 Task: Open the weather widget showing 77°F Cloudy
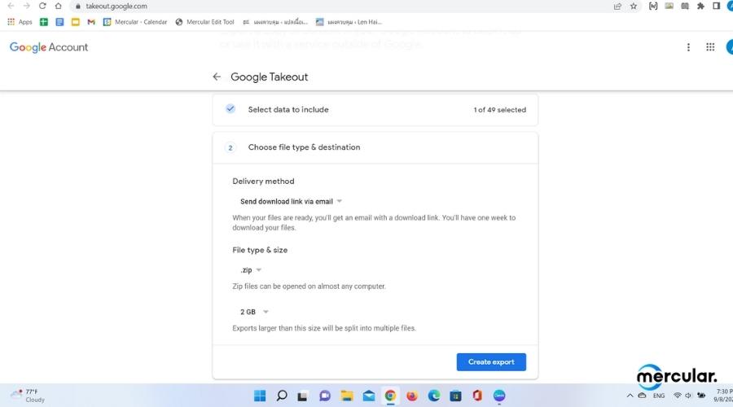click(x=29, y=396)
